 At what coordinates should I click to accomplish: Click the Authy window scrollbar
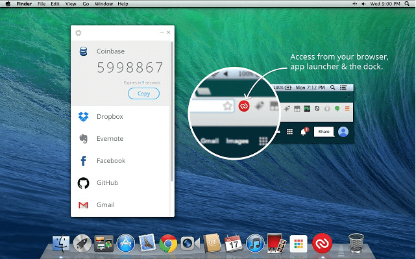click(172, 112)
